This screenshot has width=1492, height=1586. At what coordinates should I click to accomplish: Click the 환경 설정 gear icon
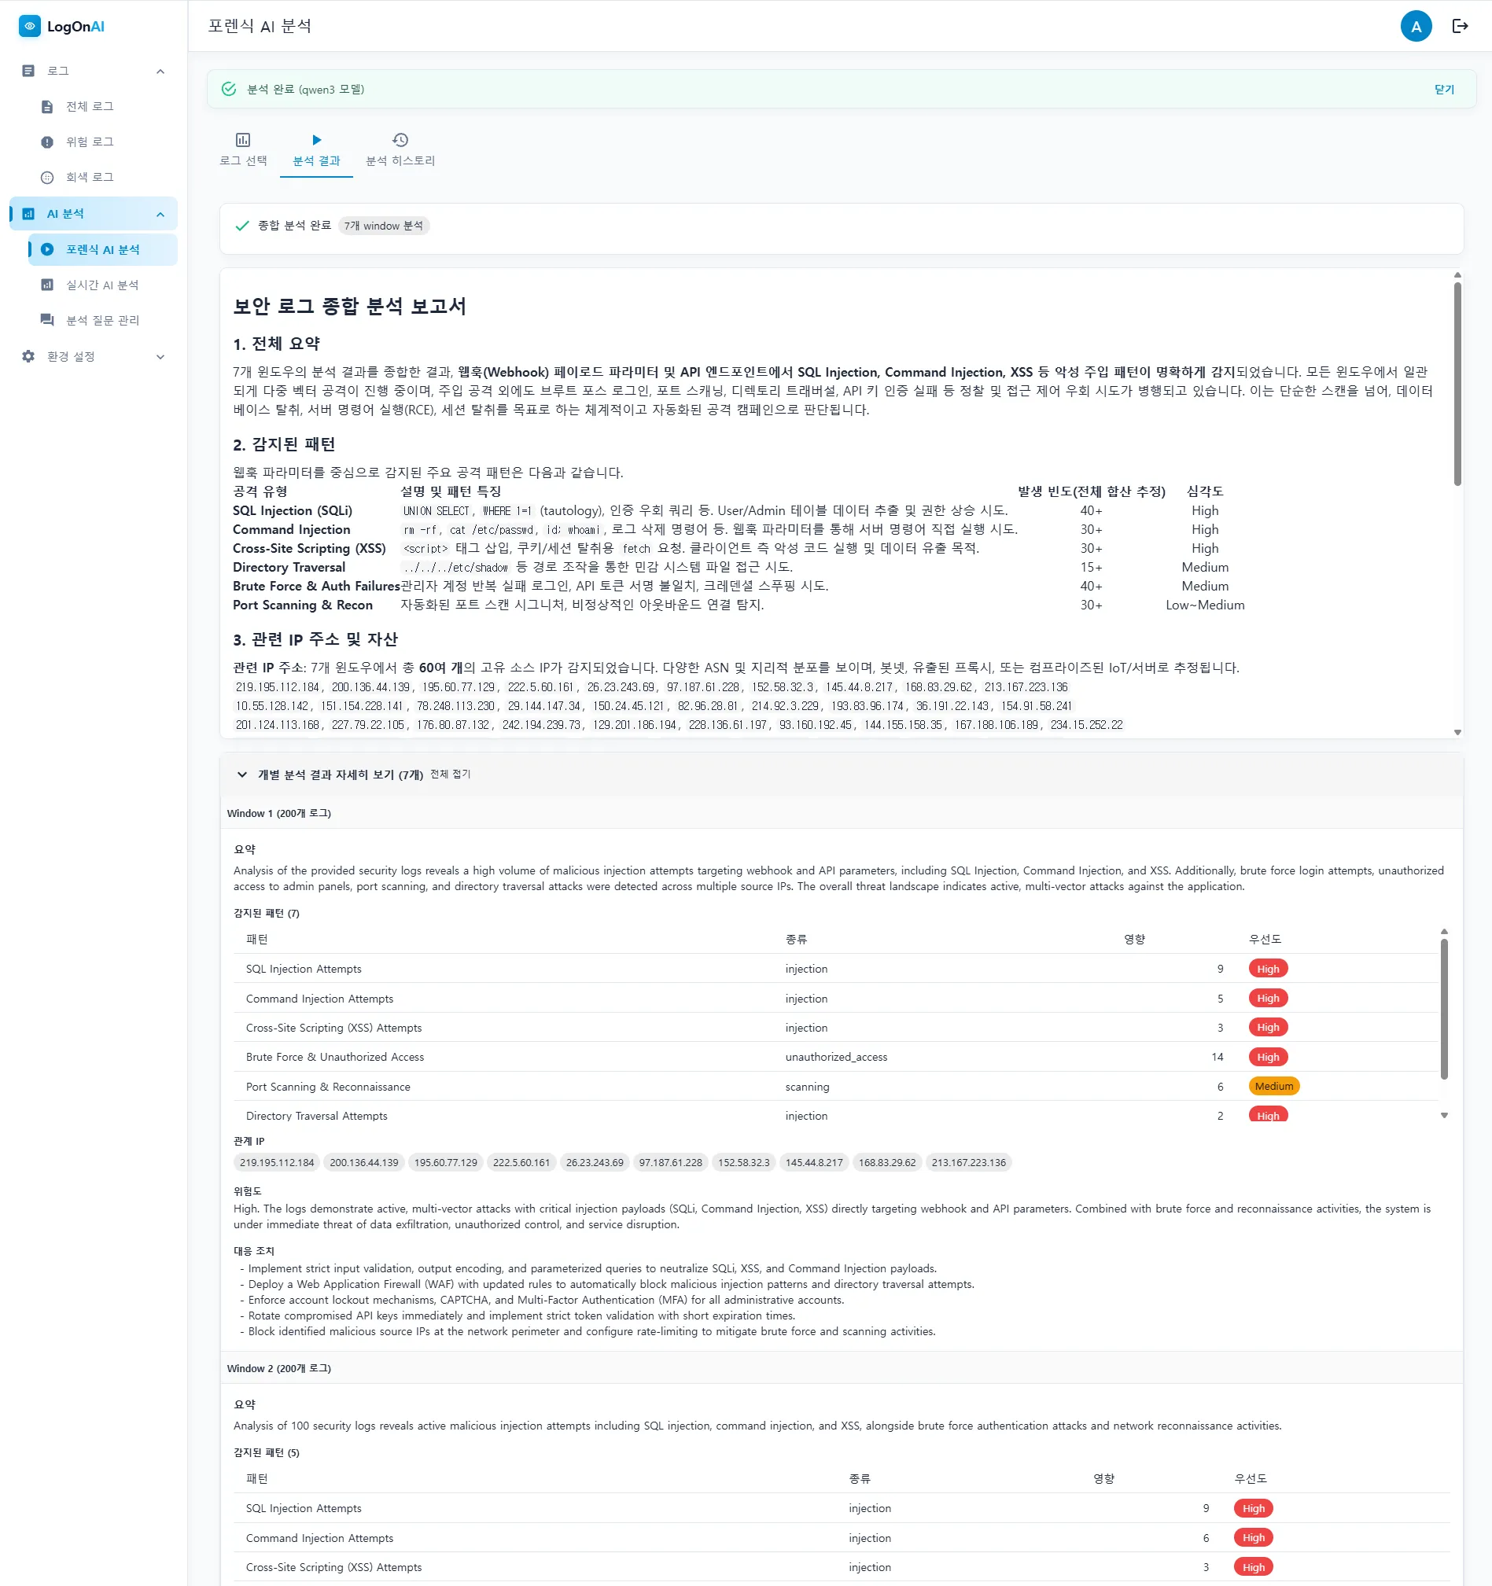coord(29,357)
